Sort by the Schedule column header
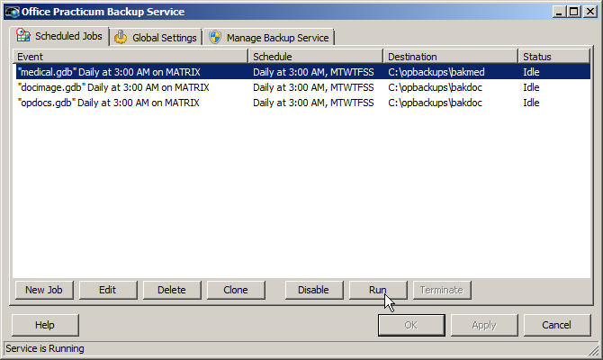 [x=316, y=57]
